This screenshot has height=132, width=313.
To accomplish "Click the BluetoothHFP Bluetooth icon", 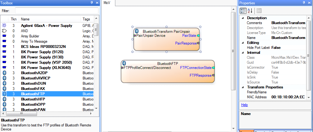I will (x=4, y=99).
